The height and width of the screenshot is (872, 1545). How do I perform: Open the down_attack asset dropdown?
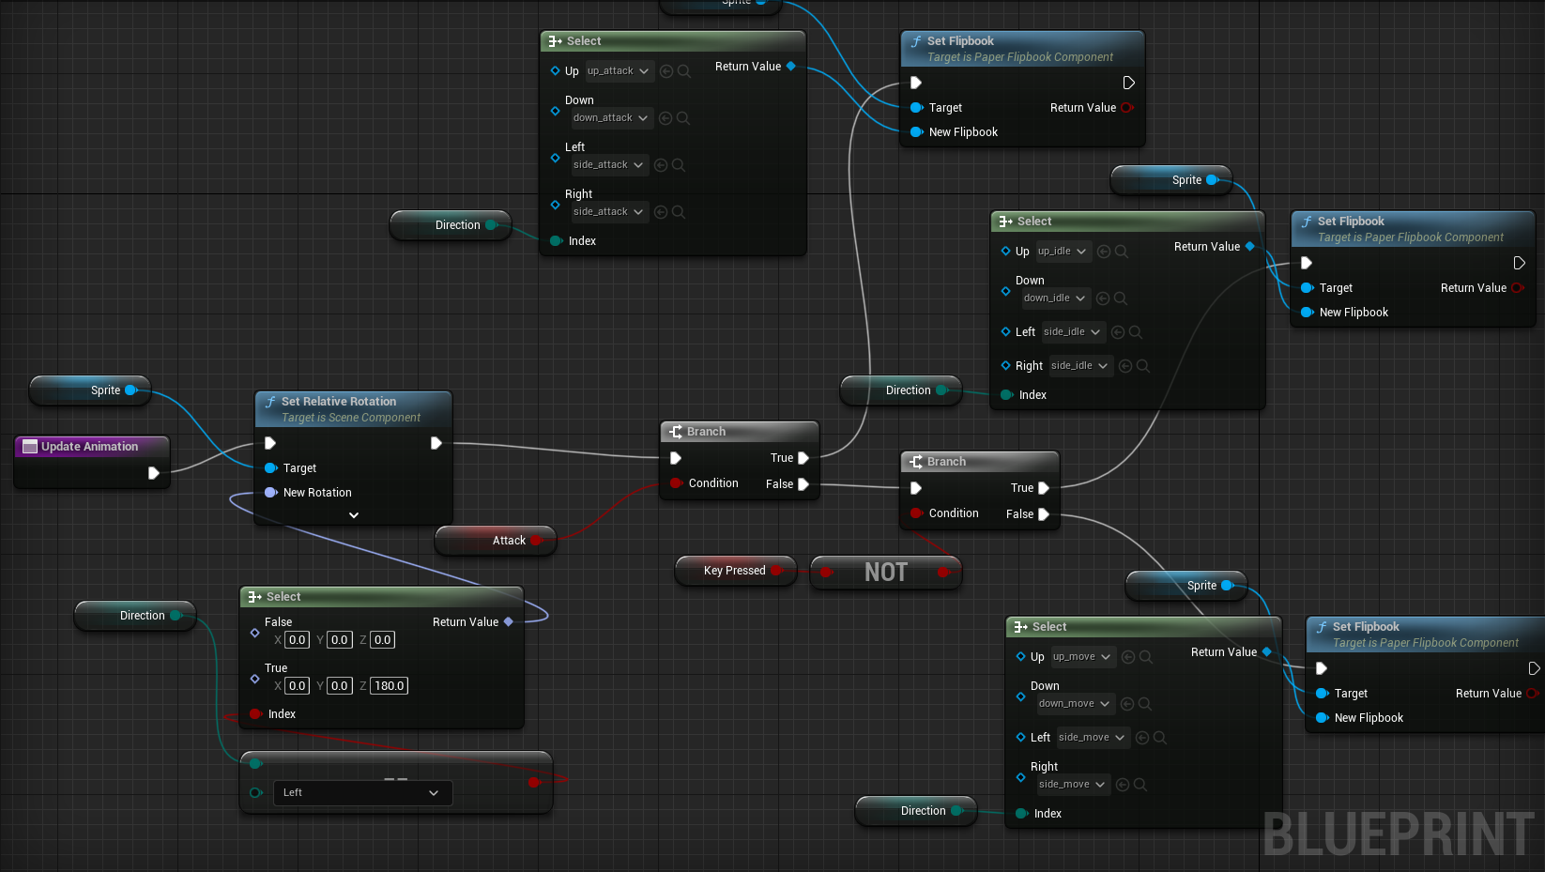coord(611,118)
